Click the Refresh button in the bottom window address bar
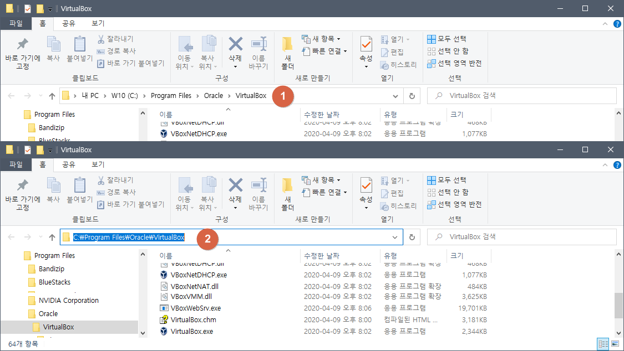The width and height of the screenshot is (624, 351). (x=412, y=237)
